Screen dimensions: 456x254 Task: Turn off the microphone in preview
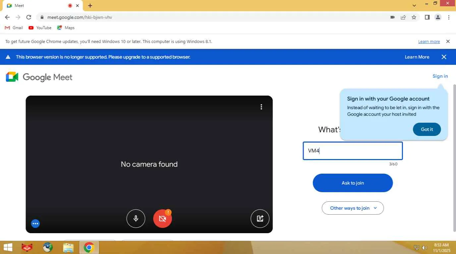tap(136, 219)
